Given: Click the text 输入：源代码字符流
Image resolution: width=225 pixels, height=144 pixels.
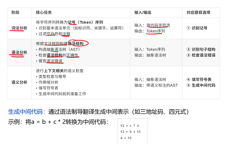Looking at the screenshot, I should [x=152, y=25].
